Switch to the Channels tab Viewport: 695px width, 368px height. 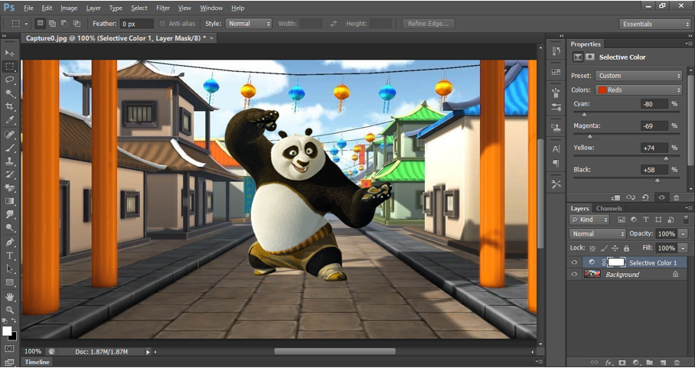(x=609, y=208)
